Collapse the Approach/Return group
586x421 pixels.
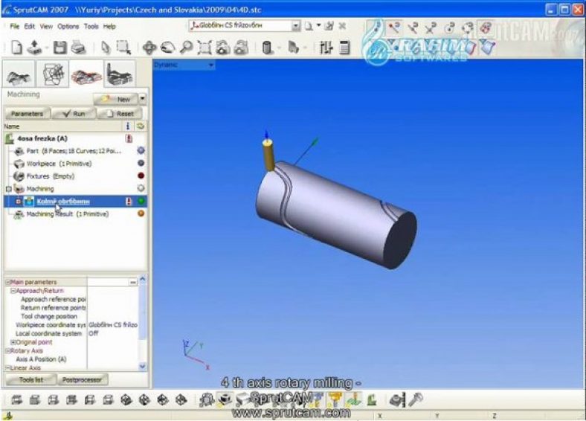(13, 291)
